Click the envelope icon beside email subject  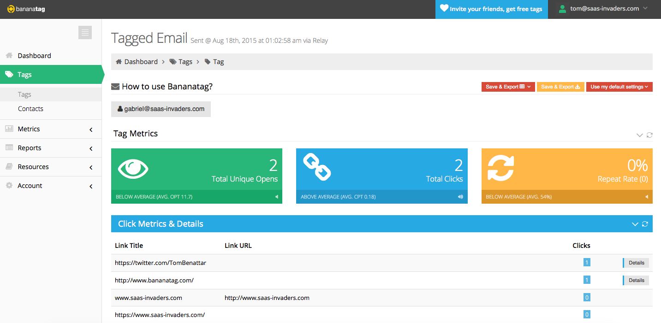(x=115, y=86)
